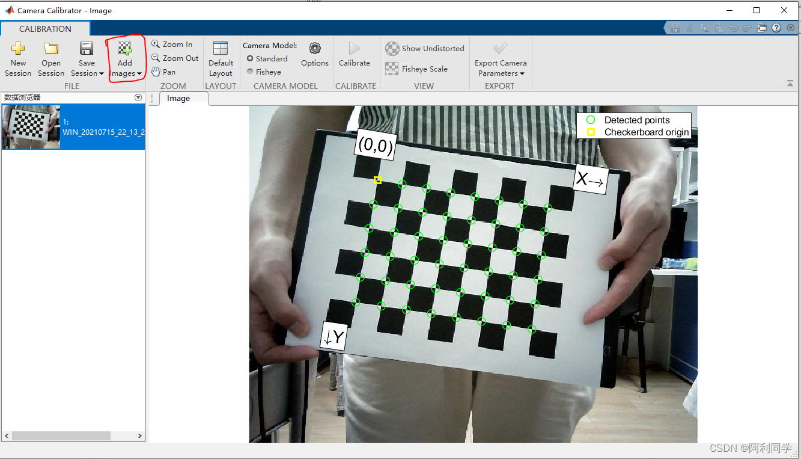Select the Zoom Out tool
Image resolution: width=801 pixels, height=459 pixels.
tap(175, 58)
